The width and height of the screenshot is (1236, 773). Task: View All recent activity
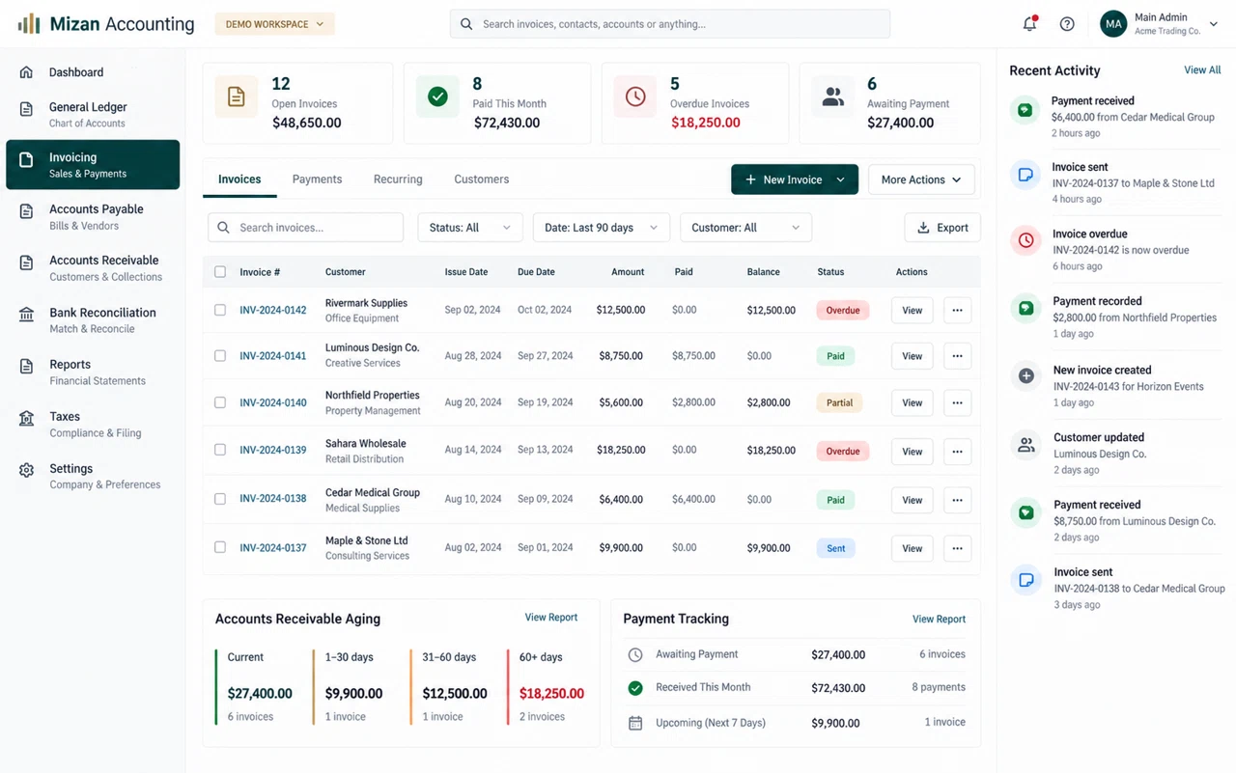pyautogui.click(x=1202, y=70)
